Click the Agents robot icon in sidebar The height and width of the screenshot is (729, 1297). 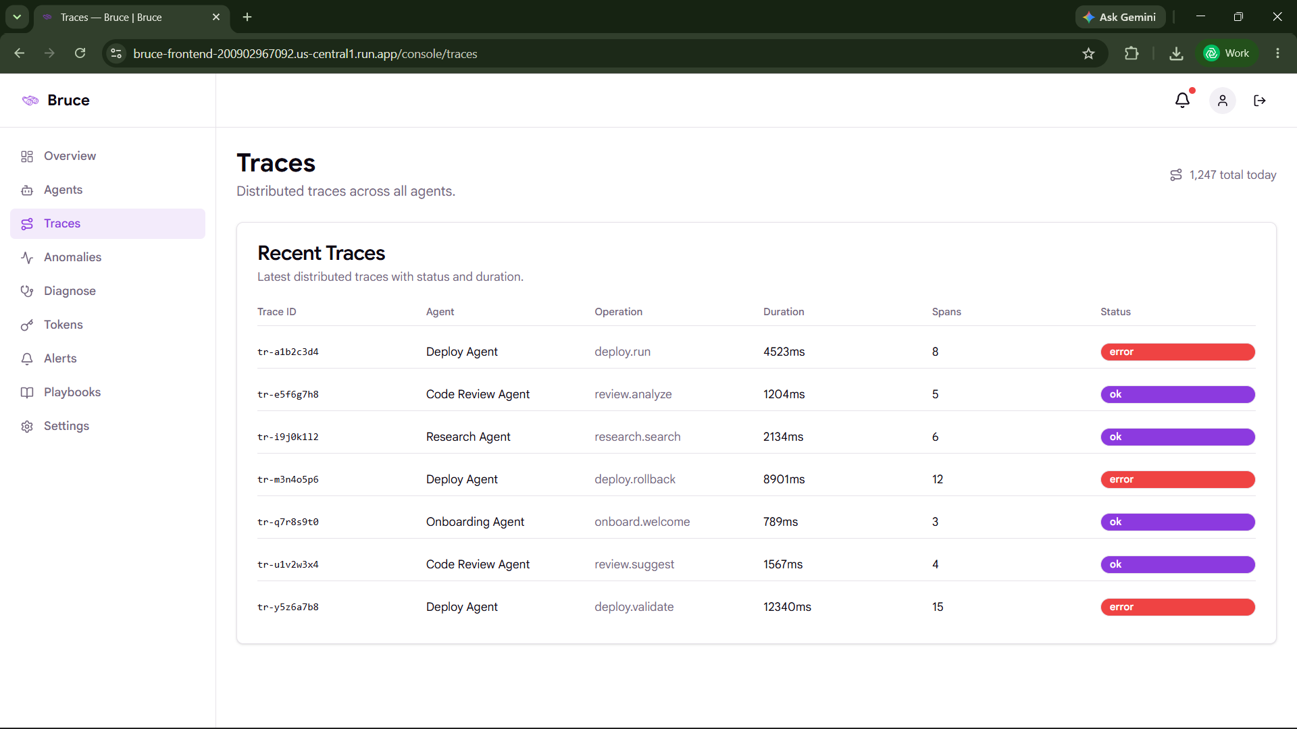27,190
